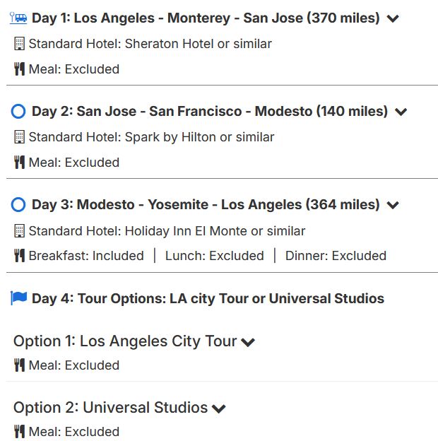Viewport: 438px width, 441px height.
Task: Click the bus icon beside Day 1
Action: pyautogui.click(x=18, y=18)
